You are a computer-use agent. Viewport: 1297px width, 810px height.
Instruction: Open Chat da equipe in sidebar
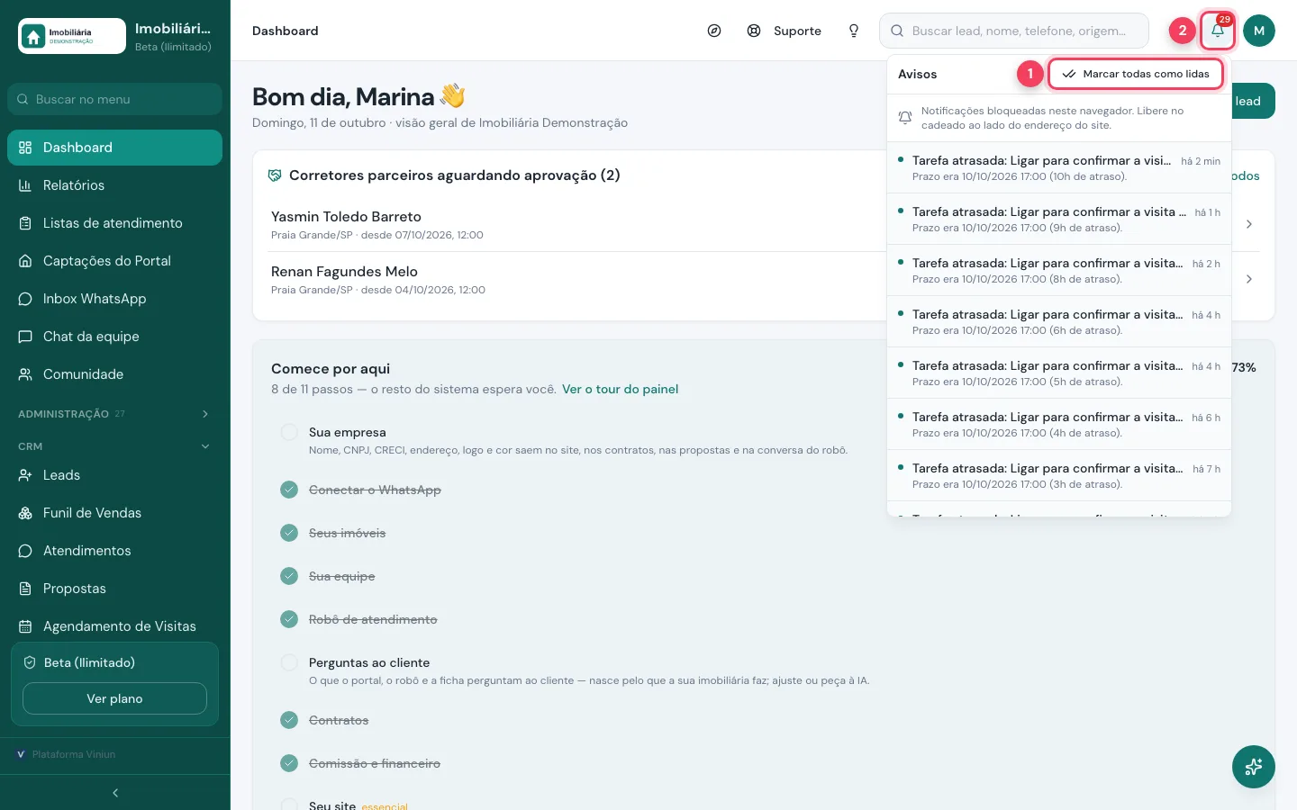coord(114,337)
